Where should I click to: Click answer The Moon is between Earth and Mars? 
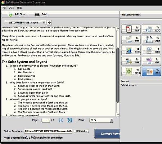tap(41, 112)
